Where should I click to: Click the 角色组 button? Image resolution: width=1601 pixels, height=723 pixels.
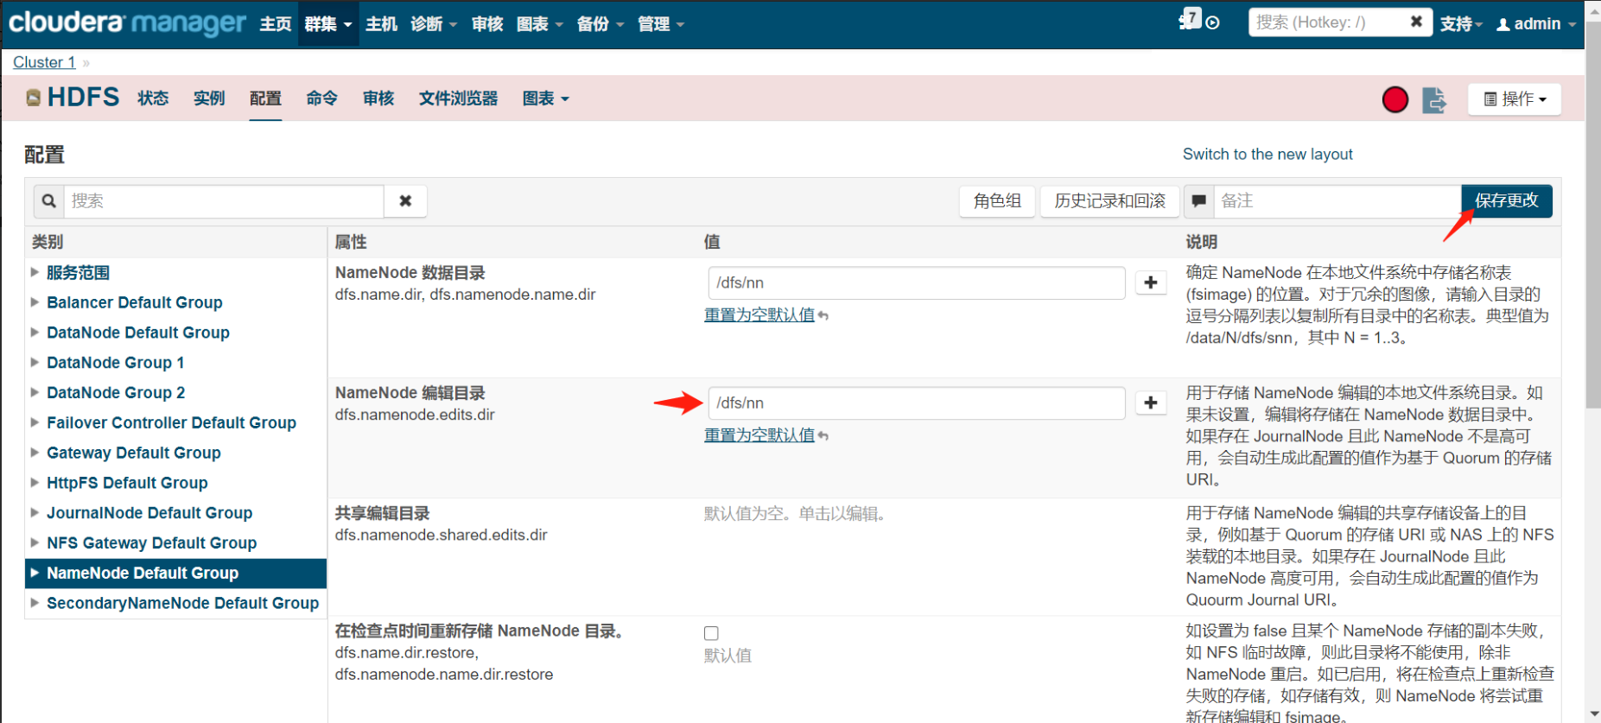pos(997,201)
